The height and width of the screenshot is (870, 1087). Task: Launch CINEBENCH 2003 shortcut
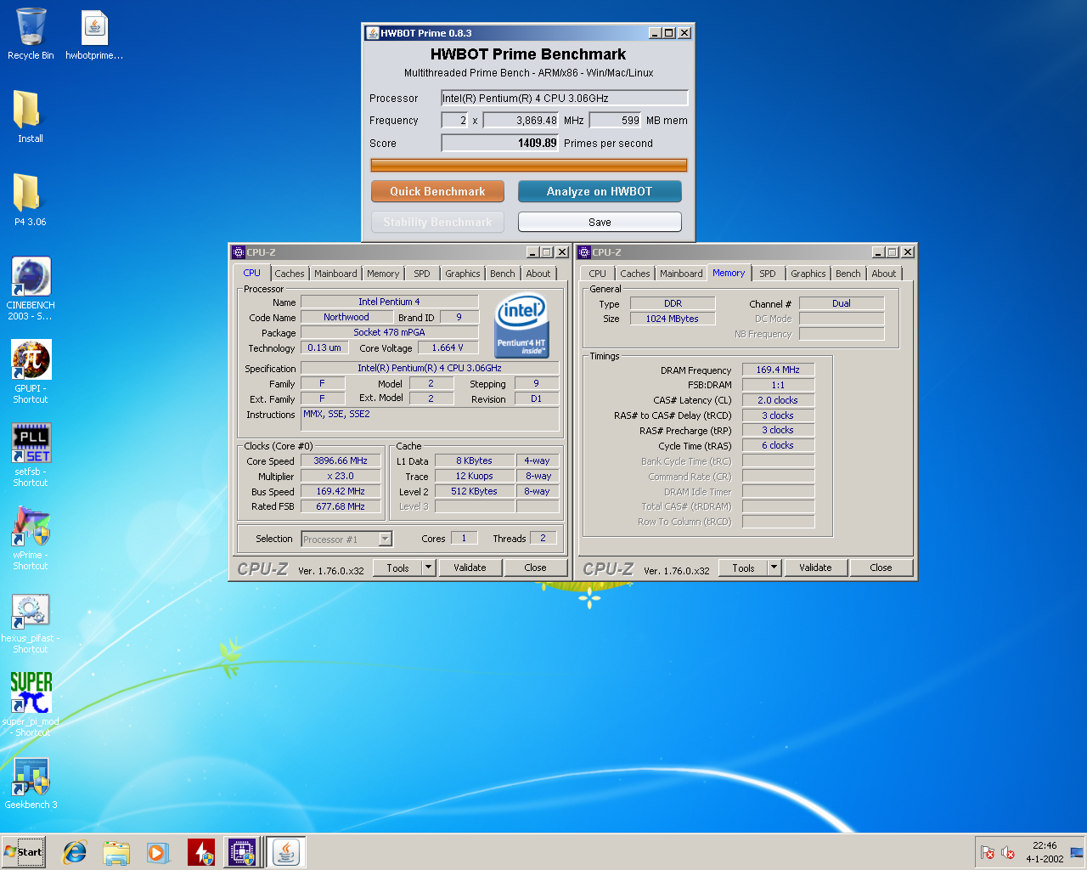tap(31, 289)
